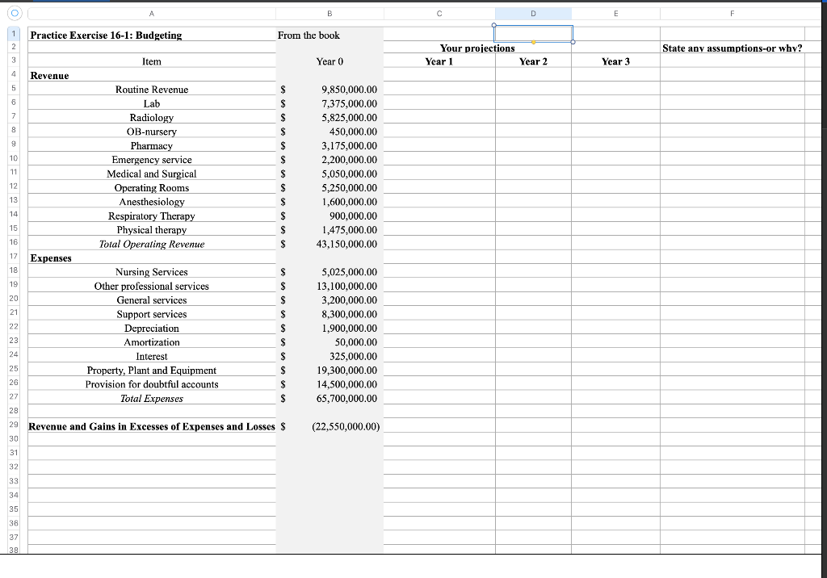827x578 pixels.
Task: Click the 'Routine Revenue' cell
Action: point(151,89)
